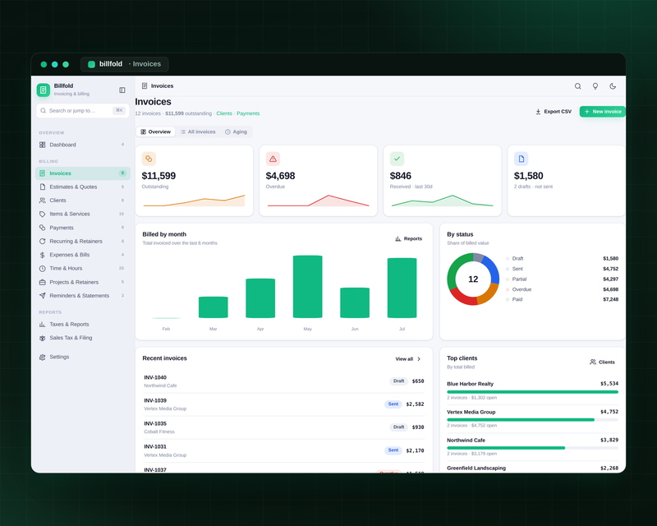This screenshot has width=657, height=526.
Task: Open invoice INV-1031 row
Action: (284, 450)
